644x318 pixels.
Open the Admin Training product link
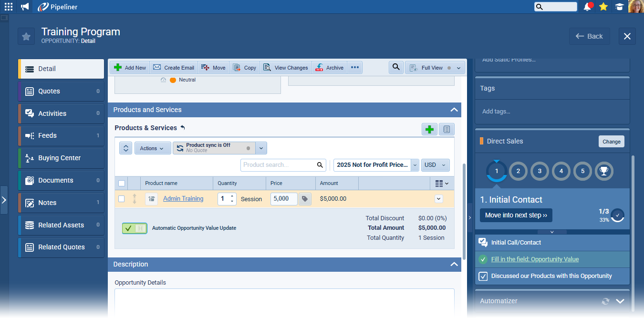point(183,199)
